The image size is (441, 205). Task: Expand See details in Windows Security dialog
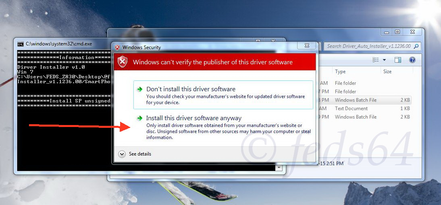click(135, 154)
